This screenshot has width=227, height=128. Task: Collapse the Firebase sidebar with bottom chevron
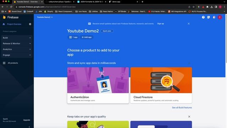pyautogui.click(x=29, y=127)
